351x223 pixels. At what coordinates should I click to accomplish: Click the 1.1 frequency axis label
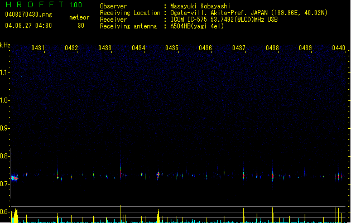click(x=4, y=72)
